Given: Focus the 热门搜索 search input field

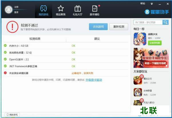Looking at the screenshot, I should pos(148,22).
